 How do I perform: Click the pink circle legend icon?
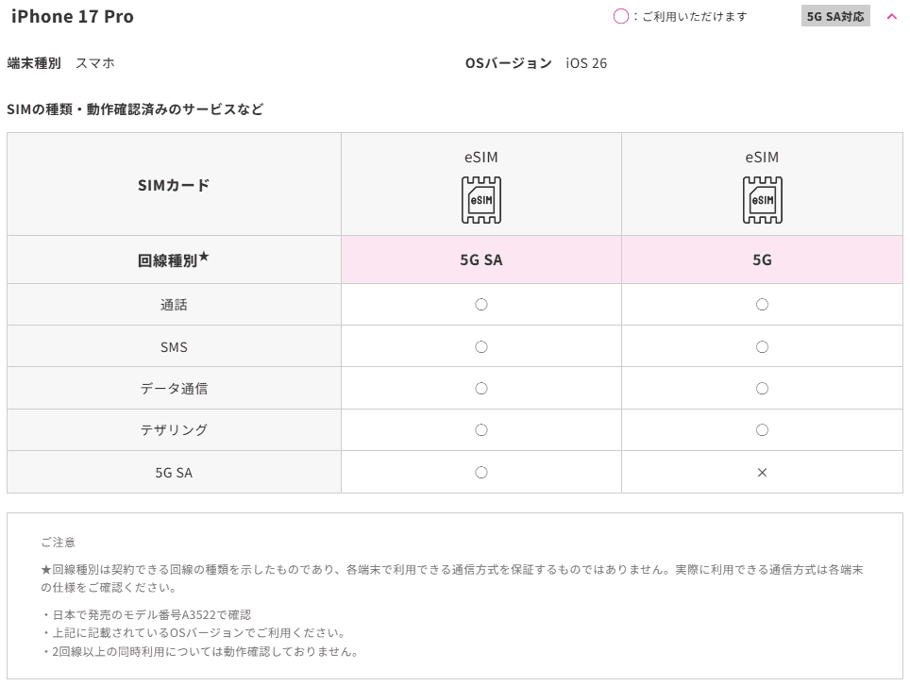point(621,17)
